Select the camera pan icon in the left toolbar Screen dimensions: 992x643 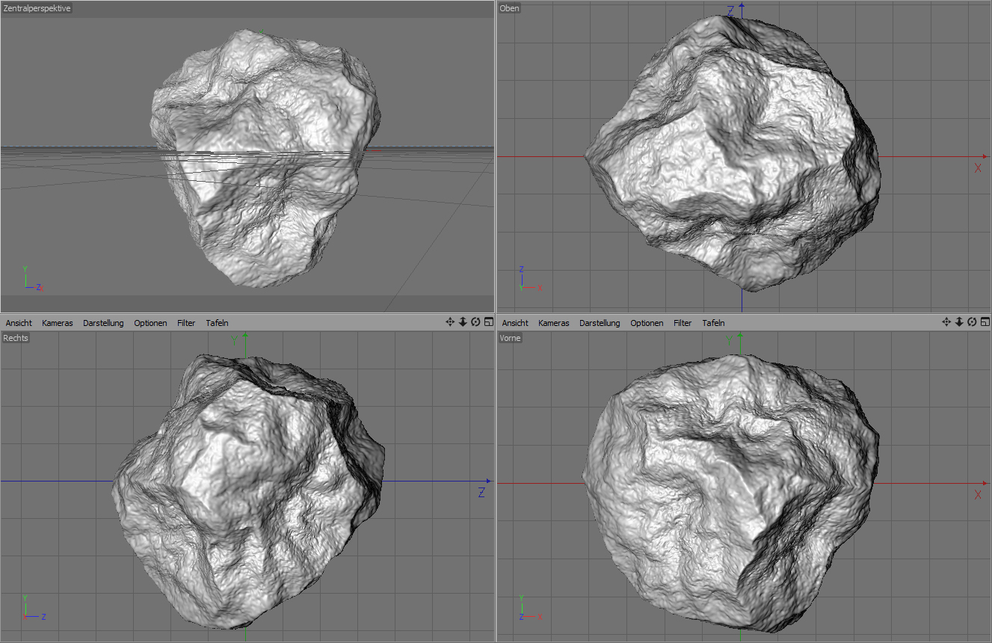[450, 321]
